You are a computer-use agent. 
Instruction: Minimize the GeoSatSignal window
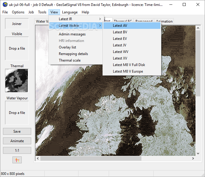coord(171,4)
